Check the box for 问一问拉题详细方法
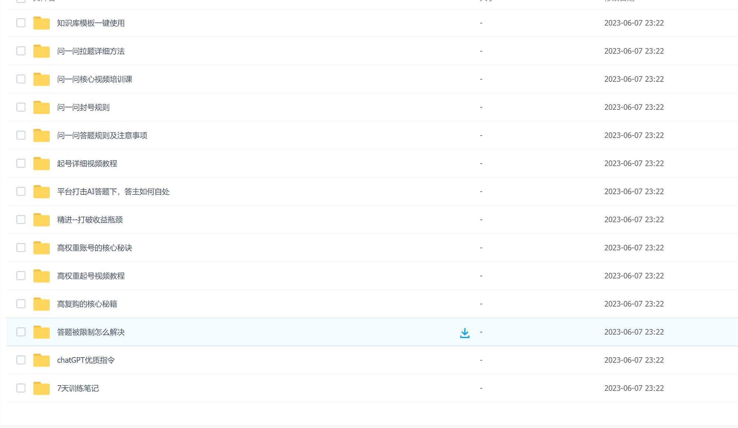 tap(21, 51)
